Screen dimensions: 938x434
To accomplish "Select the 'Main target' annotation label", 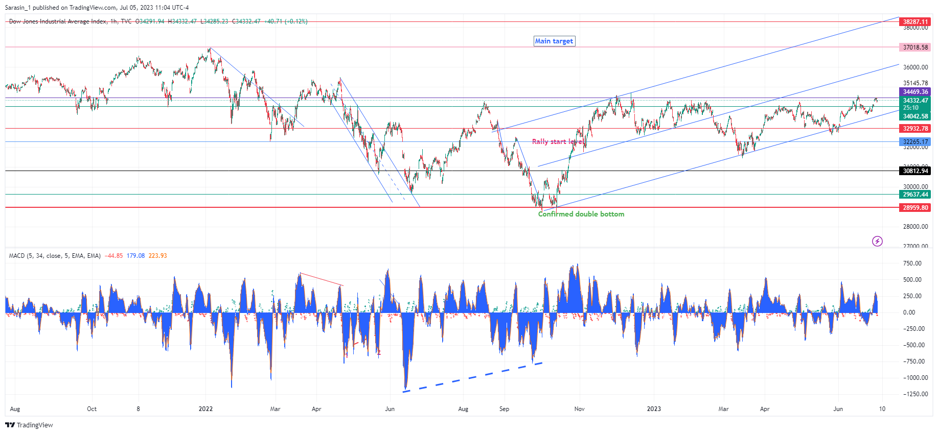I will pos(554,41).
